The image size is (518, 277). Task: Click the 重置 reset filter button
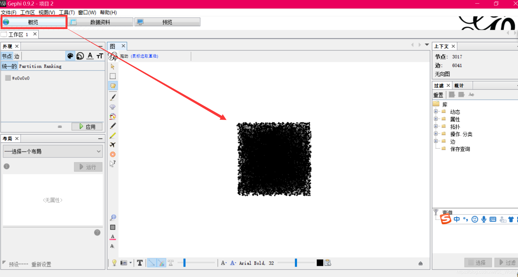[x=438, y=95]
